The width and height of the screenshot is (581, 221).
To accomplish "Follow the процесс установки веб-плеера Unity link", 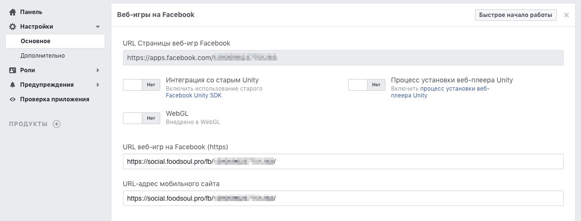I will 455,92.
